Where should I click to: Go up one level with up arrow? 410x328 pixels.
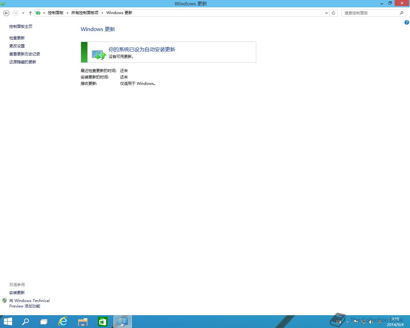pos(30,13)
